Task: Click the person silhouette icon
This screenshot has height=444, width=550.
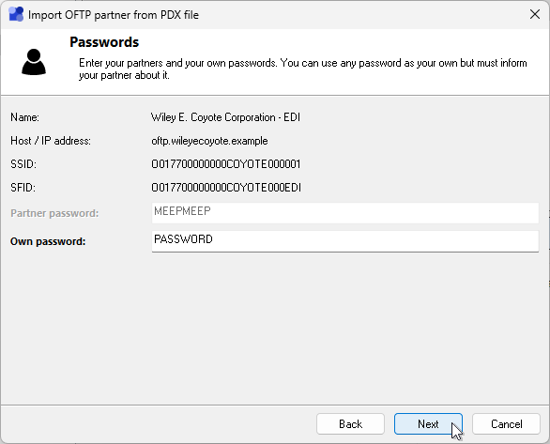Action: pos(34,62)
